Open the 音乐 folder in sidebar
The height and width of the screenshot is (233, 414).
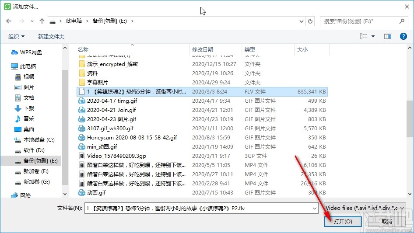(x=25, y=119)
